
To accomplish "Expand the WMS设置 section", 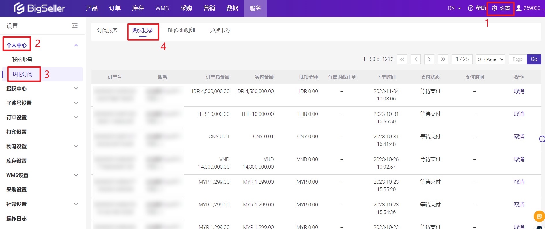I will click(76, 175).
